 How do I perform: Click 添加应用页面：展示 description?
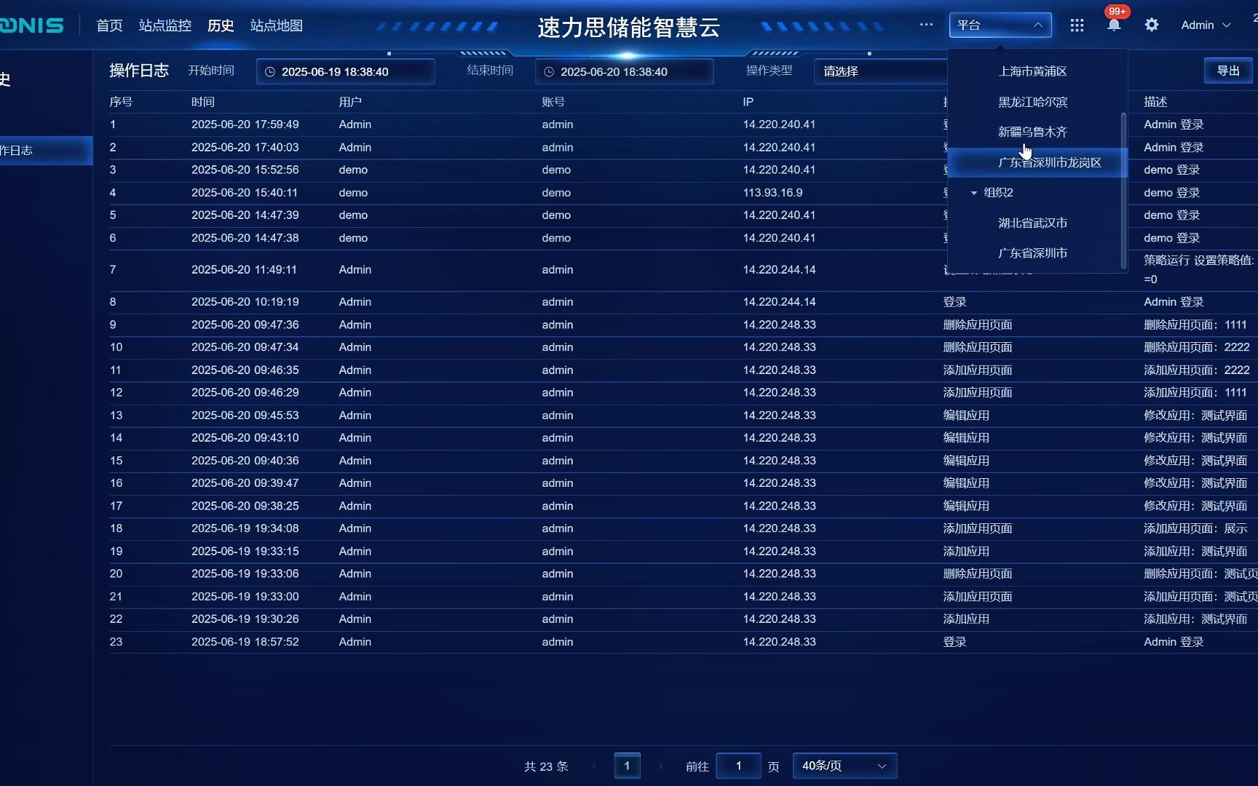(x=1195, y=528)
